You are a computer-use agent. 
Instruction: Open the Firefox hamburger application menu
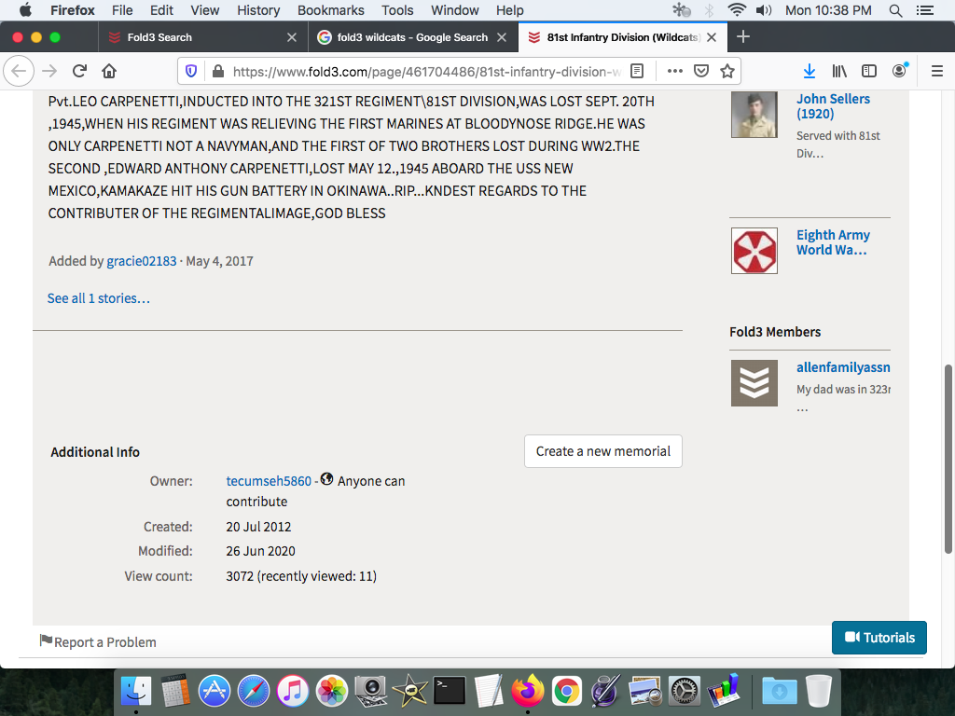[x=937, y=71]
